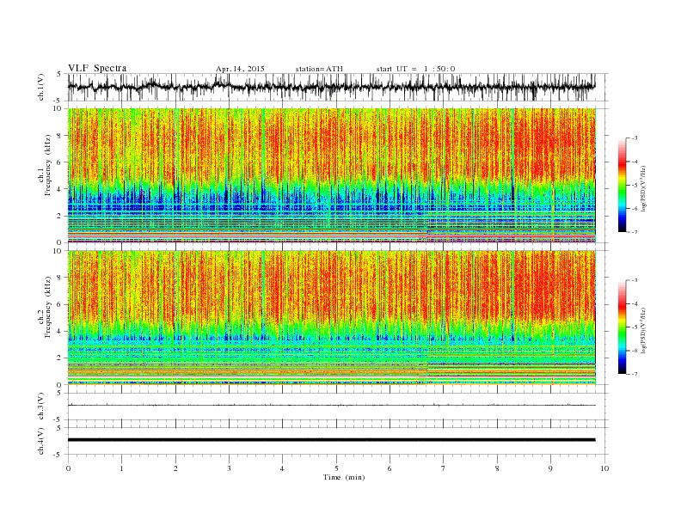Screen dimensions: 681x526
Task: Click the ch.2 spectrogram color scale bar
Action: point(622,327)
